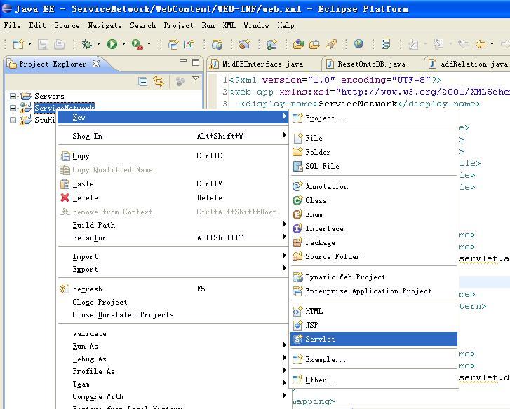This screenshot has width=510, height=409.
Task: Open the Help menu
Action: pyautogui.click(x=286, y=25)
